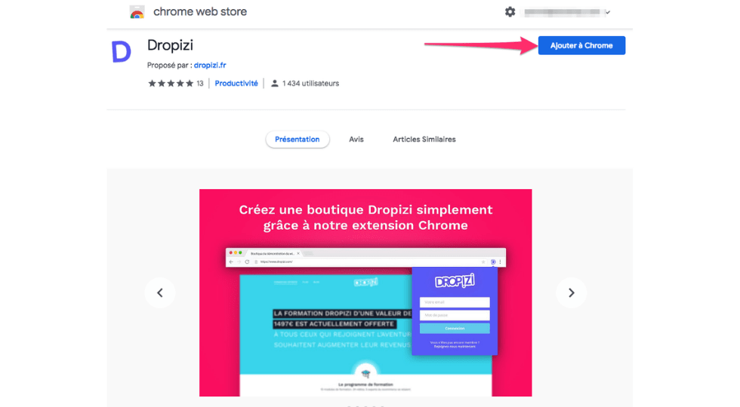740x407 pixels.
Task: Click the pink promotional screenshot headline
Action: pos(365,217)
